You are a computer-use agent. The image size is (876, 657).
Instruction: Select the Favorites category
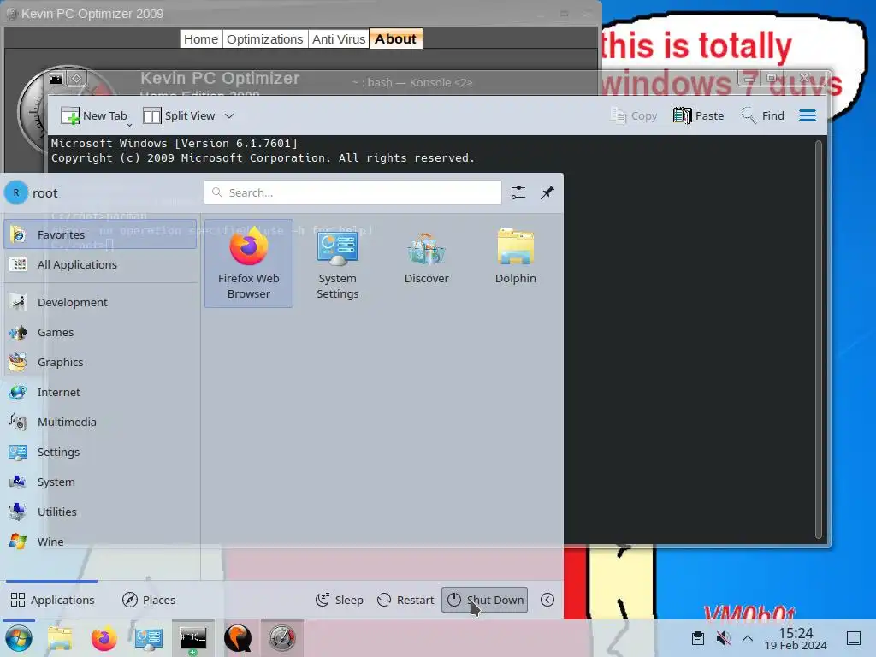(101, 234)
